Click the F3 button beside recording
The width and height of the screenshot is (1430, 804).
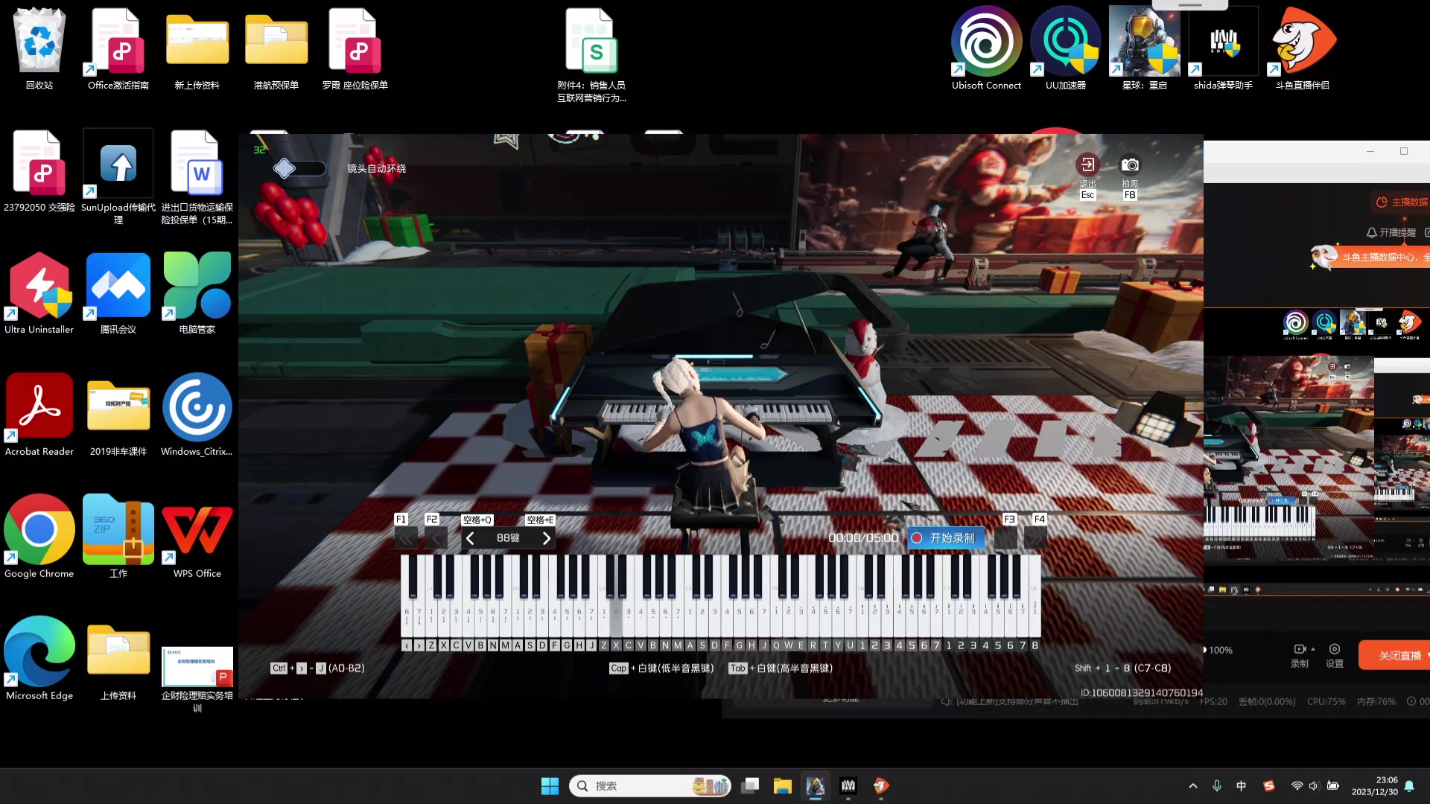point(1006,537)
